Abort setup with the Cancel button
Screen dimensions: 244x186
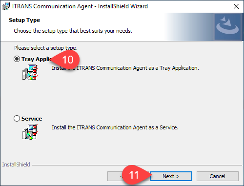pos(218,176)
